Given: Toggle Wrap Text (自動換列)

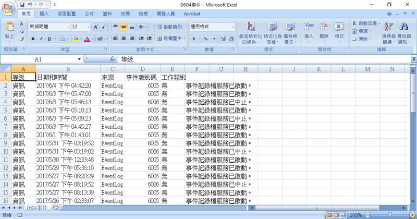Looking at the screenshot, I should (x=169, y=27).
